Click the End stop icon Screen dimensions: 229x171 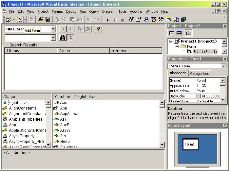click(x=123, y=20)
